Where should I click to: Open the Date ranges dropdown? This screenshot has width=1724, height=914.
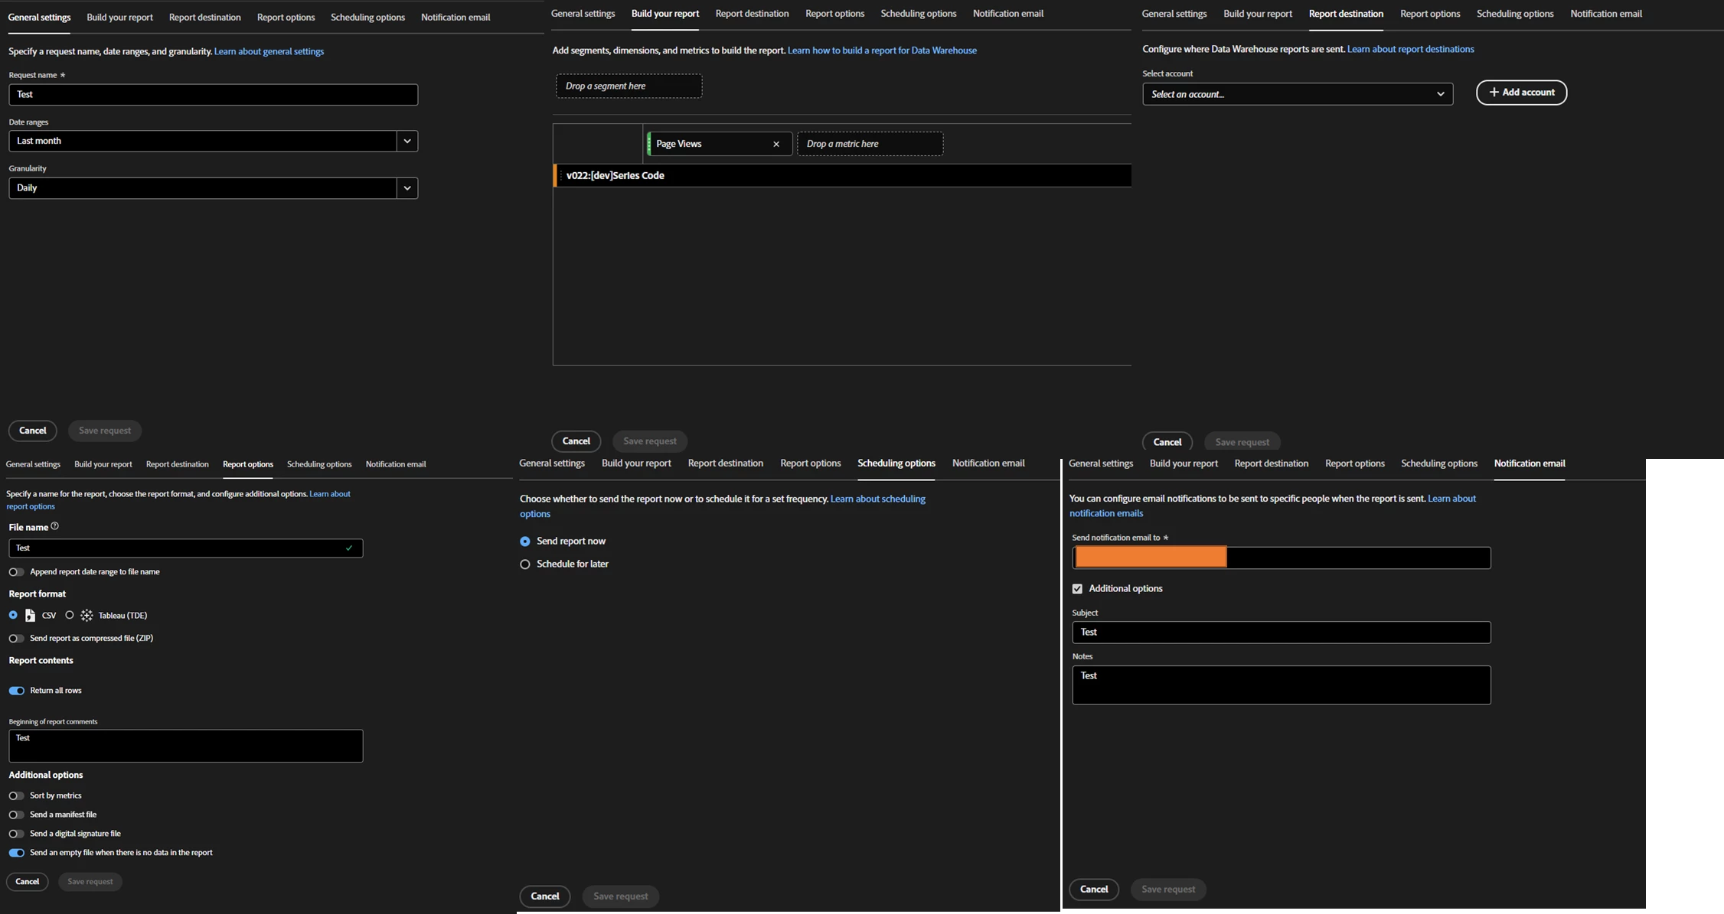407,141
